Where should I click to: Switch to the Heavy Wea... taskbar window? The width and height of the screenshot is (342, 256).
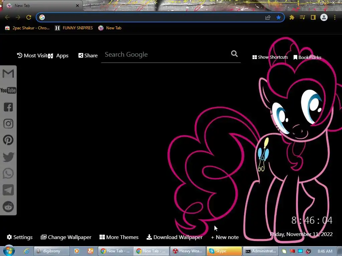pos(188,251)
